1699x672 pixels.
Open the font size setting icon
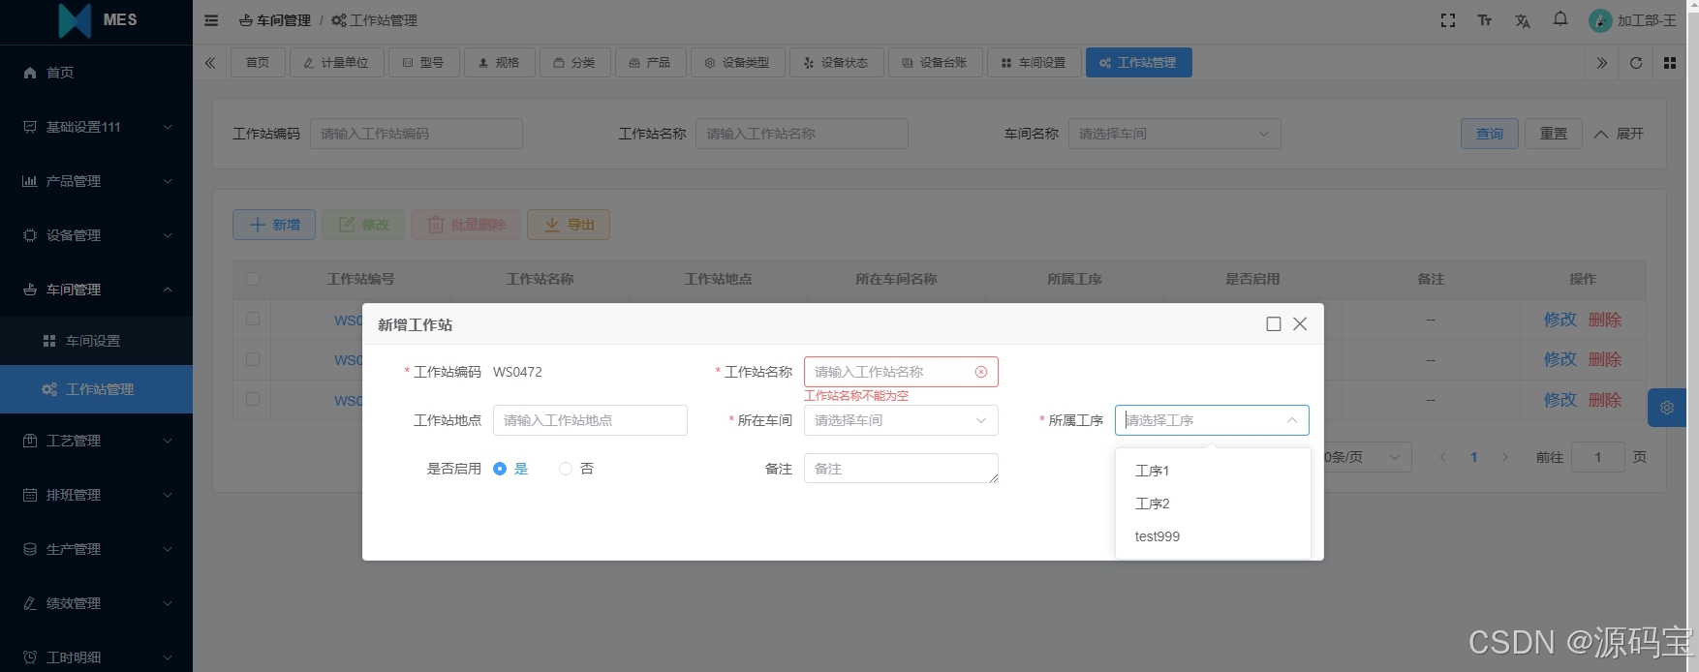[x=1485, y=20]
